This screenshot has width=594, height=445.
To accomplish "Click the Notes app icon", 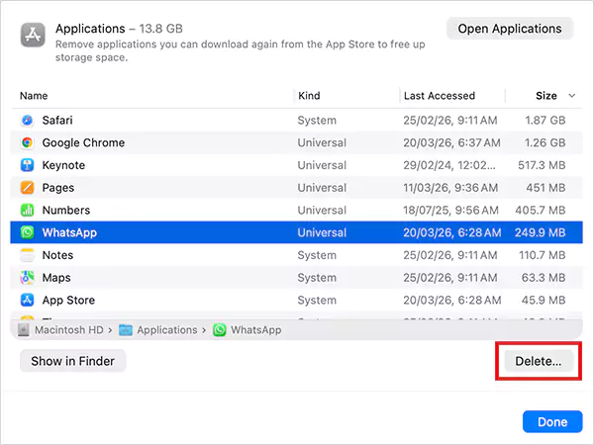I will 27,255.
